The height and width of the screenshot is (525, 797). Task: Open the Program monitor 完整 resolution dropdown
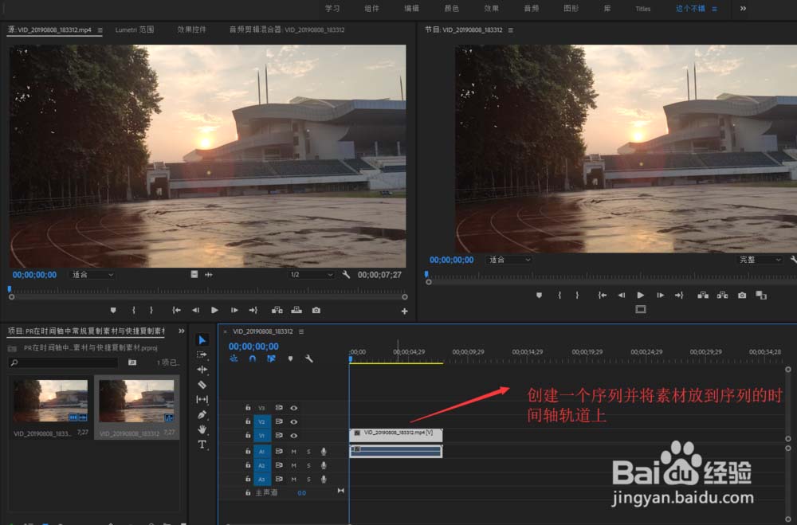point(757,259)
